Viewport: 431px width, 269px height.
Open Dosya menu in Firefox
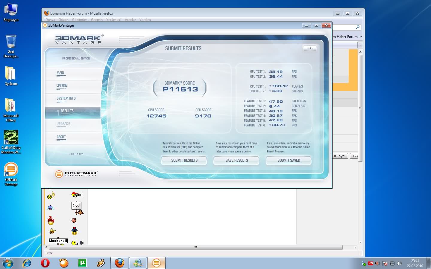tap(50, 20)
